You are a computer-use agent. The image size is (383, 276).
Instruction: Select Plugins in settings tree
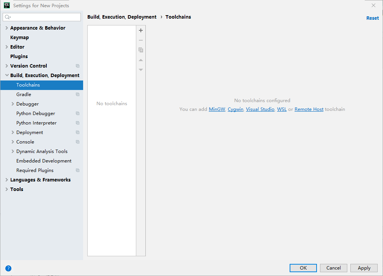[x=19, y=57]
